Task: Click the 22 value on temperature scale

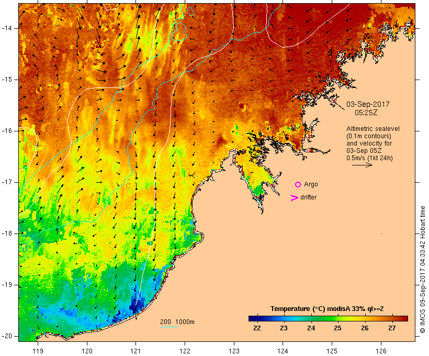Action: (x=257, y=328)
